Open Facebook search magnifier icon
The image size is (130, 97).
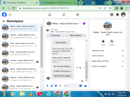[10, 15]
